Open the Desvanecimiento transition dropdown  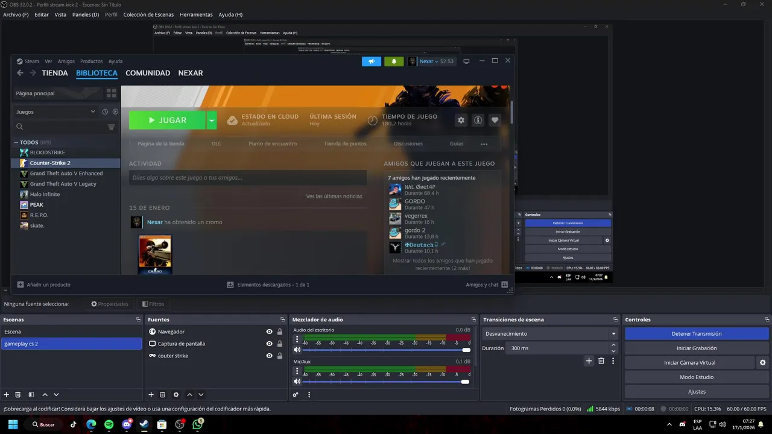[x=550, y=333]
